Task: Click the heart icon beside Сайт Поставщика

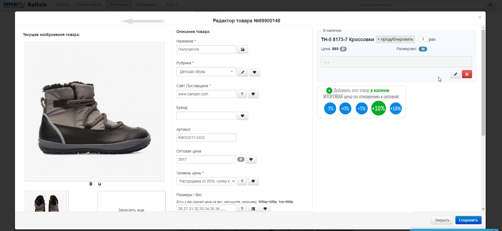Action: click(x=253, y=94)
